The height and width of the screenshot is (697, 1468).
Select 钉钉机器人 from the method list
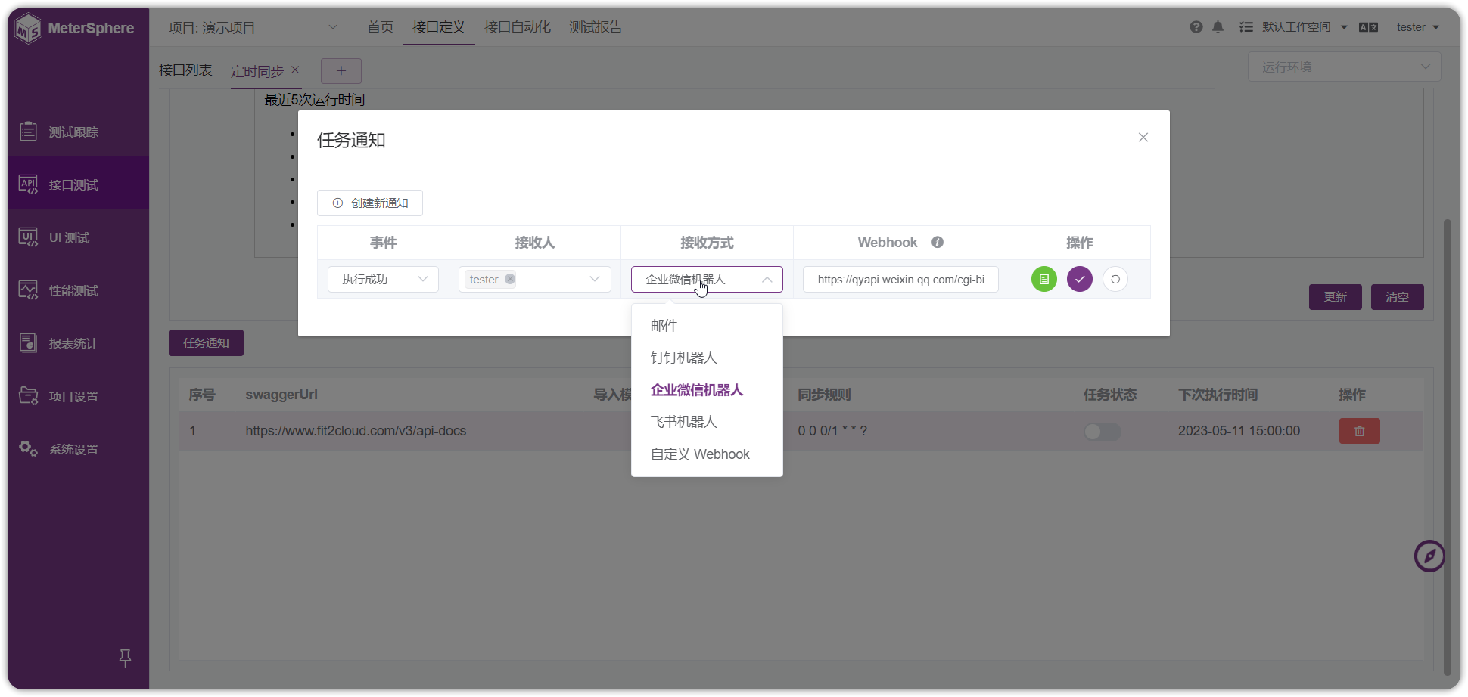pos(707,358)
